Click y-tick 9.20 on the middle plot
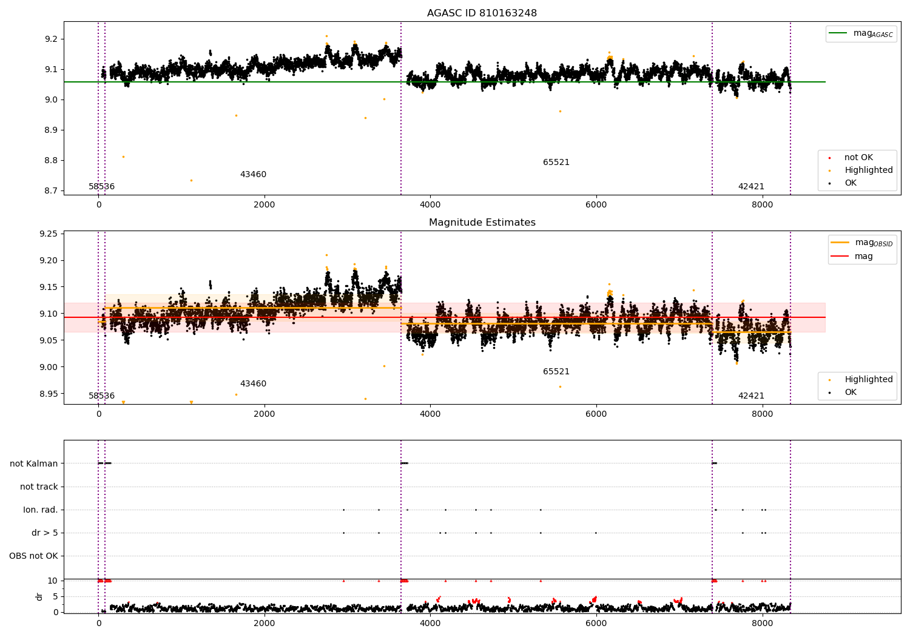Image resolution: width=910 pixels, height=637 pixels. pos(49,261)
